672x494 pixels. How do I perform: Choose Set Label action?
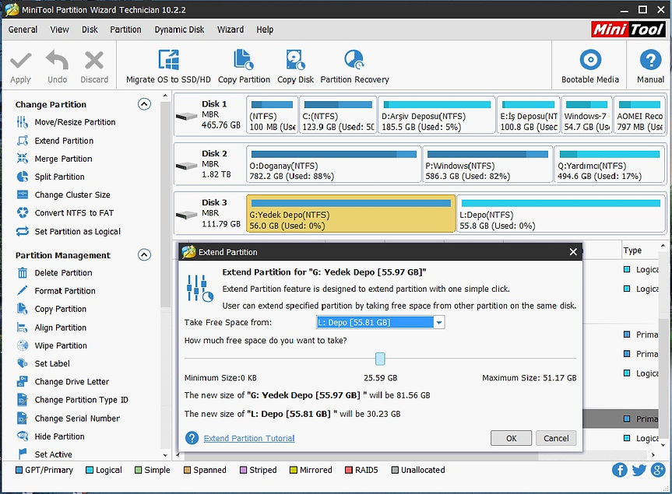(x=44, y=363)
